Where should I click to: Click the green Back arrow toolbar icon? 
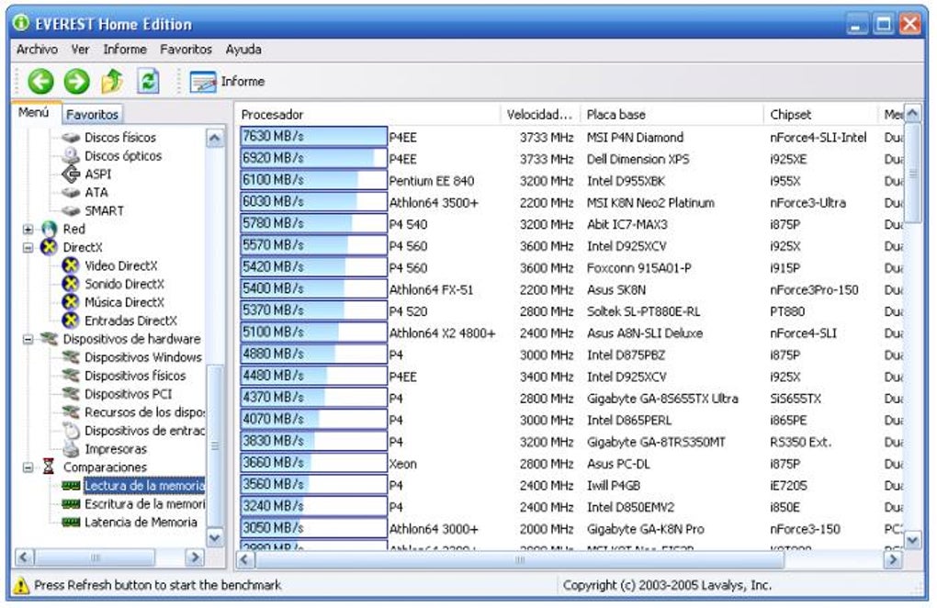(40, 82)
